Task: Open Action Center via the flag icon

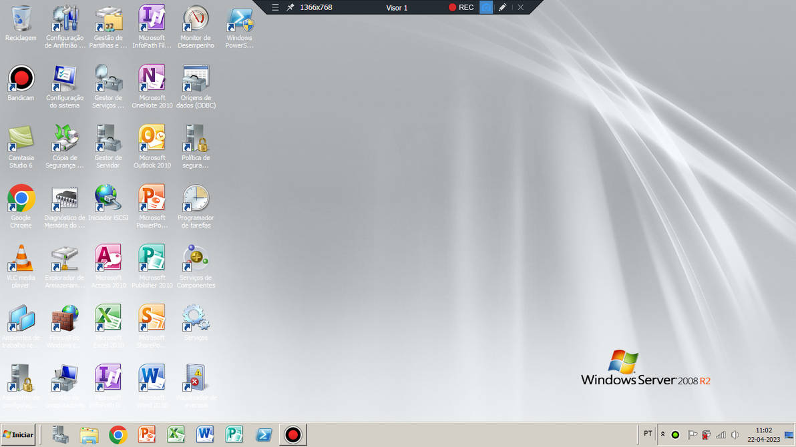Action: (x=692, y=434)
